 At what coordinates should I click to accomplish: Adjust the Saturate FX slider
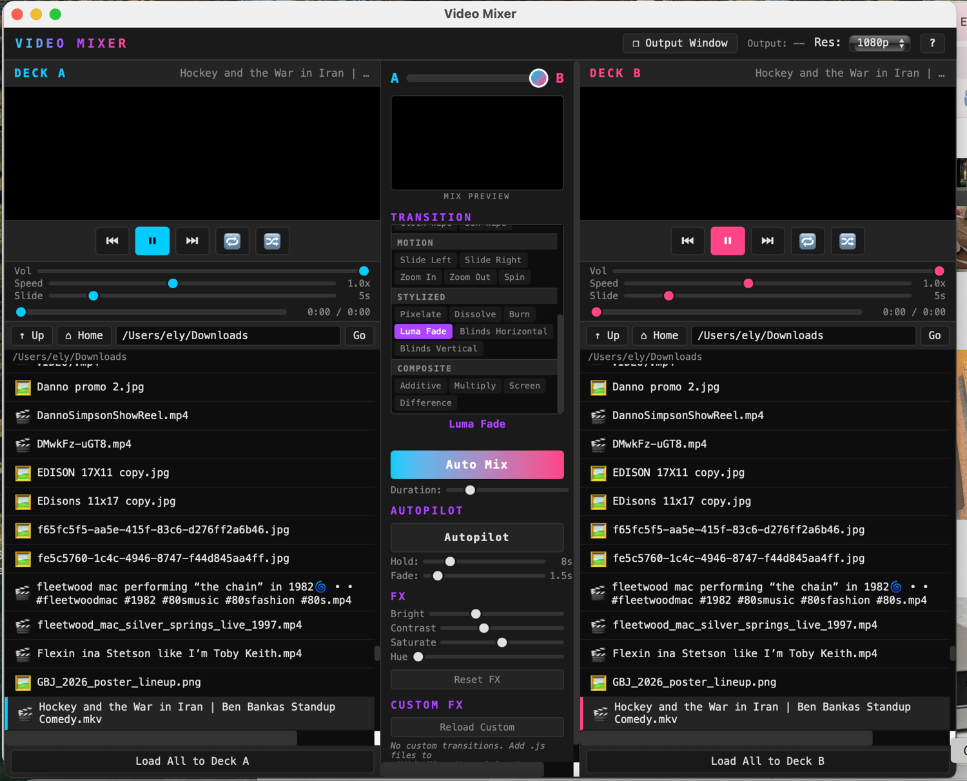(x=502, y=642)
